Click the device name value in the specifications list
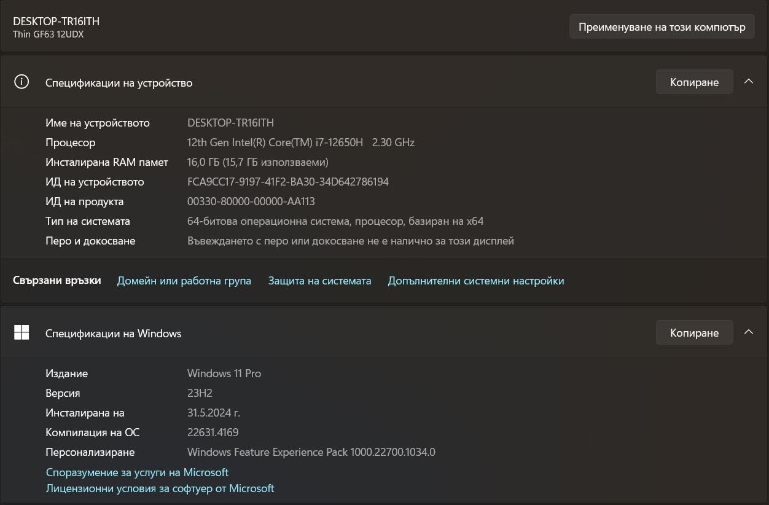 point(230,123)
